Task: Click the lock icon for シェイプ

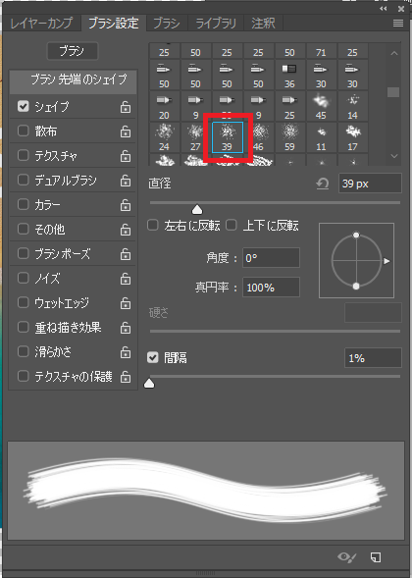Action: 126,107
